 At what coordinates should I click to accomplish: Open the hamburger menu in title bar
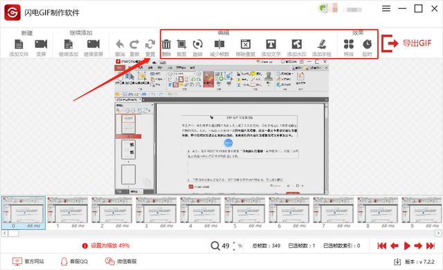(386, 9)
